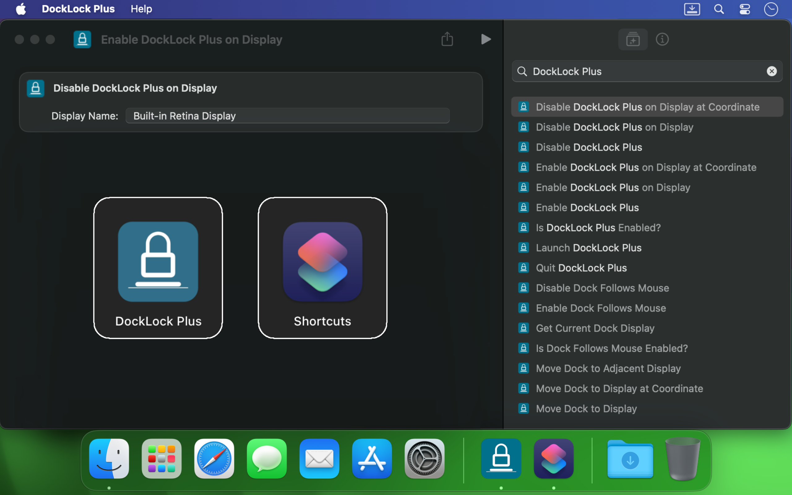The height and width of the screenshot is (495, 792).
Task: Share the shortcut via share icon
Action: tap(447, 39)
